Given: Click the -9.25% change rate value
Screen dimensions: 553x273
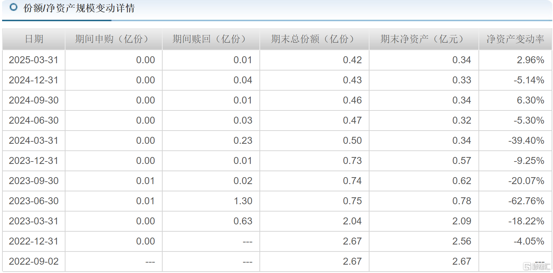Looking at the screenshot, I should [529, 161].
